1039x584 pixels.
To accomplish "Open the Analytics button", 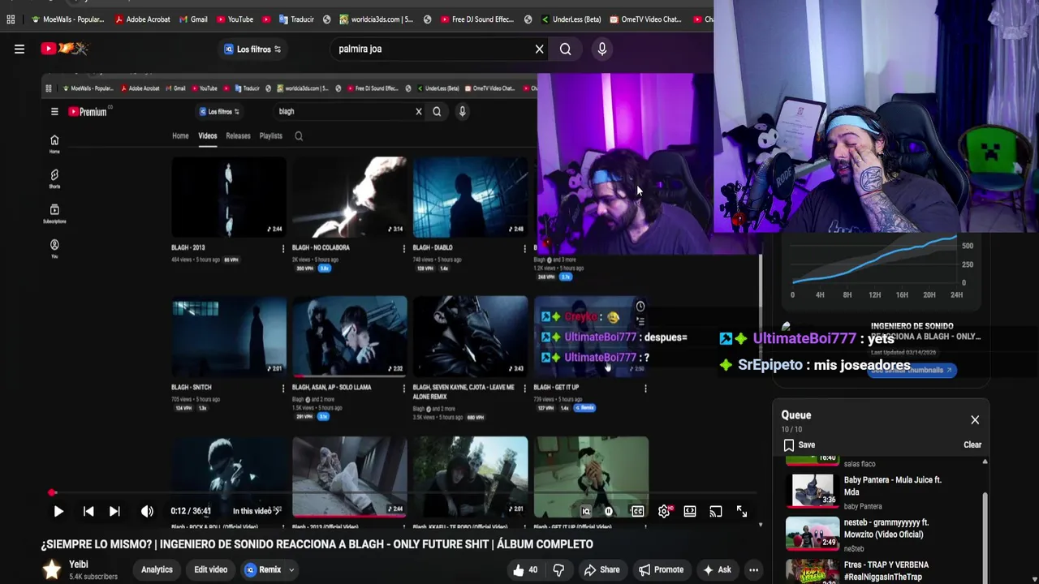I will click(x=157, y=569).
